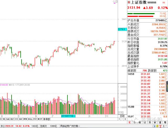Click the plus zoom-in button
Screen dimensions: 168x128
(119, 119)
